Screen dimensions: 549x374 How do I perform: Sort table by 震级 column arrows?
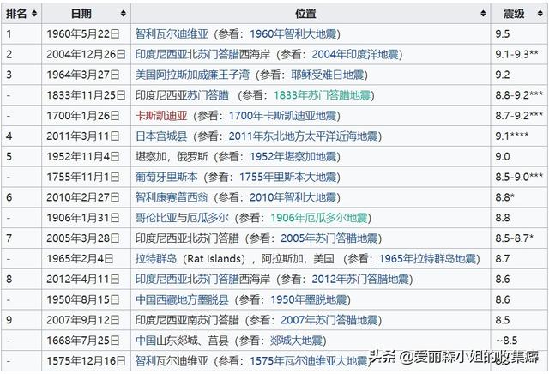pyautogui.click(x=540, y=14)
